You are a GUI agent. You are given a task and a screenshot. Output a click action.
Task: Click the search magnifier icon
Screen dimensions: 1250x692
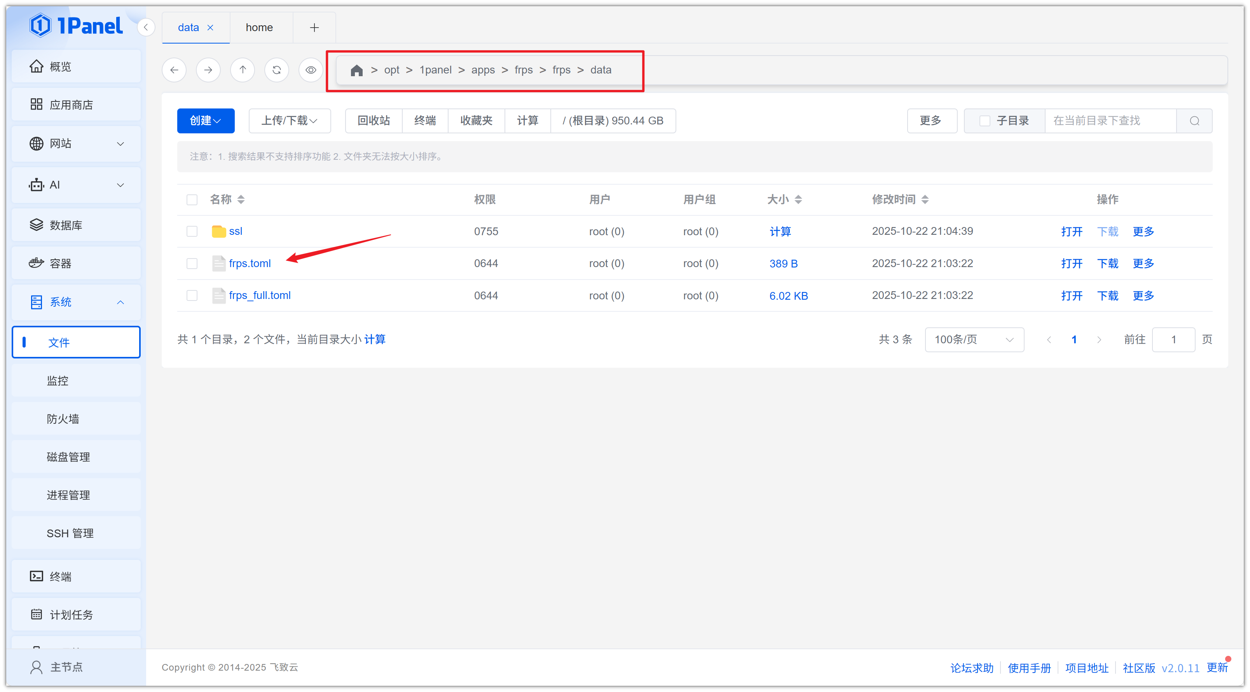pyautogui.click(x=1194, y=121)
